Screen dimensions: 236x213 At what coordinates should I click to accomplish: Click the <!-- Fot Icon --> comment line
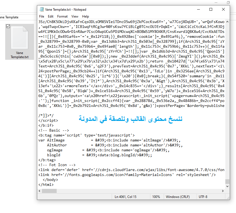point(57,165)
